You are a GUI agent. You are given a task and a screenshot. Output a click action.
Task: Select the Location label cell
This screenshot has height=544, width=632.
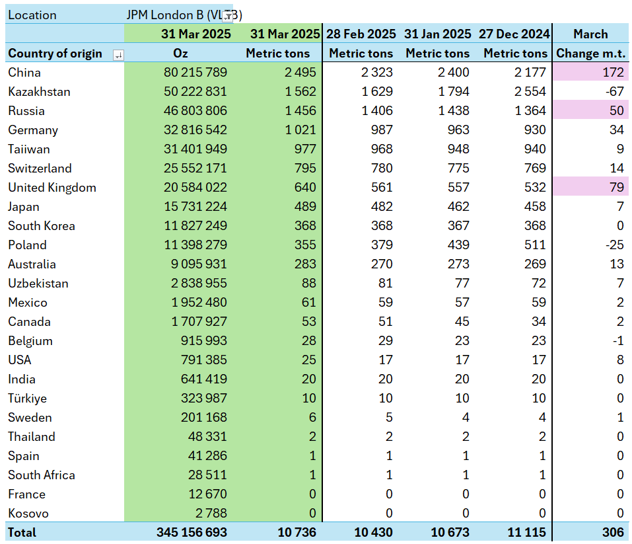33,15
